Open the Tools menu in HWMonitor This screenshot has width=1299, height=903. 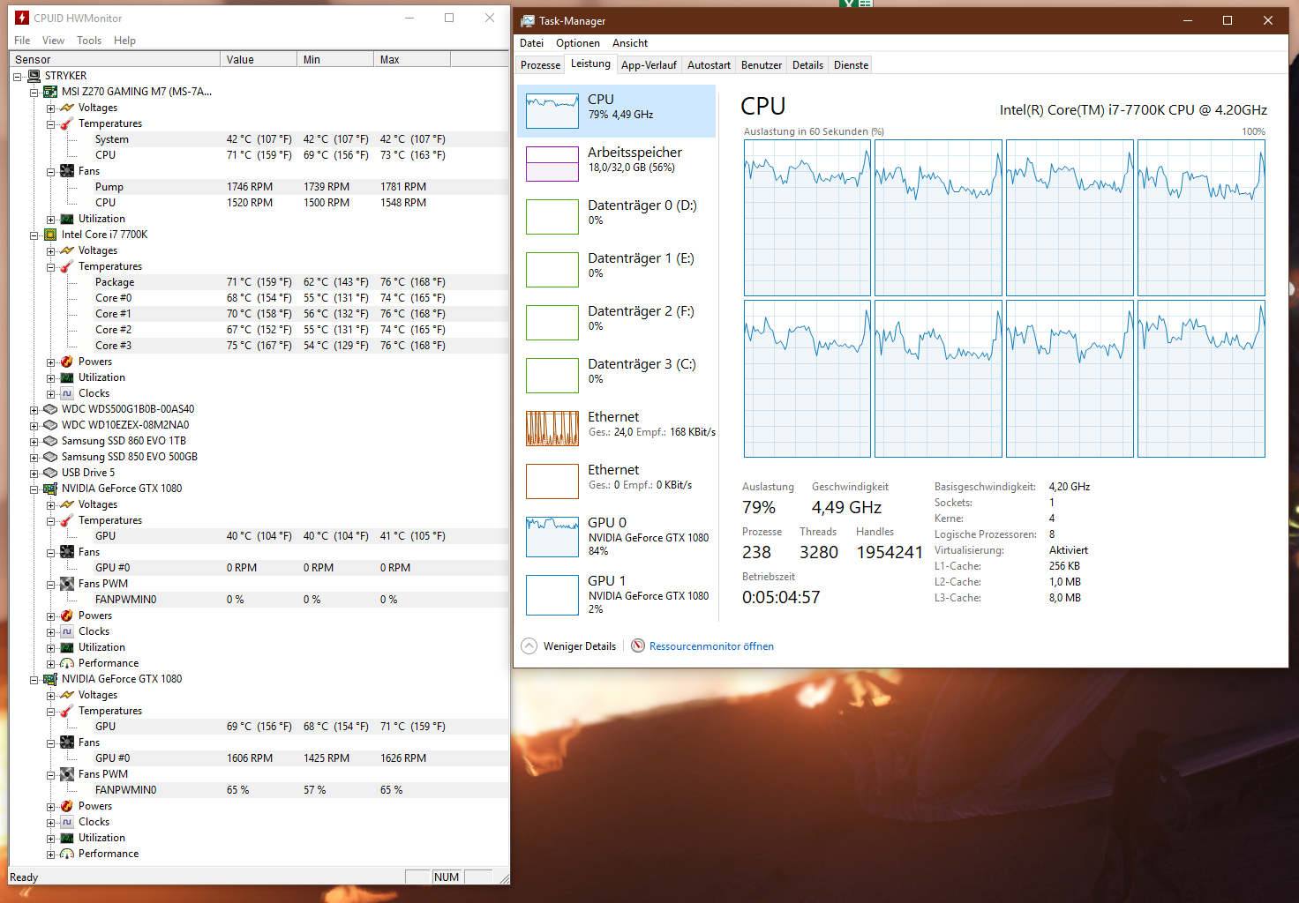pyautogui.click(x=89, y=41)
